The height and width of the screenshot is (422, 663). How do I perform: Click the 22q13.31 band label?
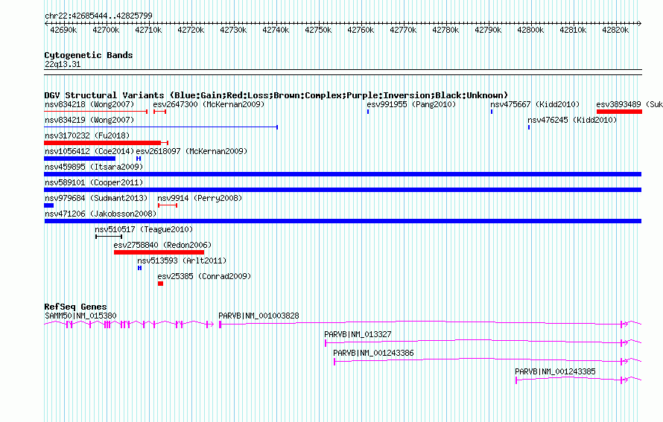[63, 64]
